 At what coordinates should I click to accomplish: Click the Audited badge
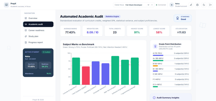(46, 52)
